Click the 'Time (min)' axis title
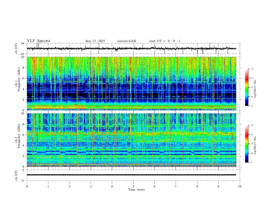 click(136, 190)
